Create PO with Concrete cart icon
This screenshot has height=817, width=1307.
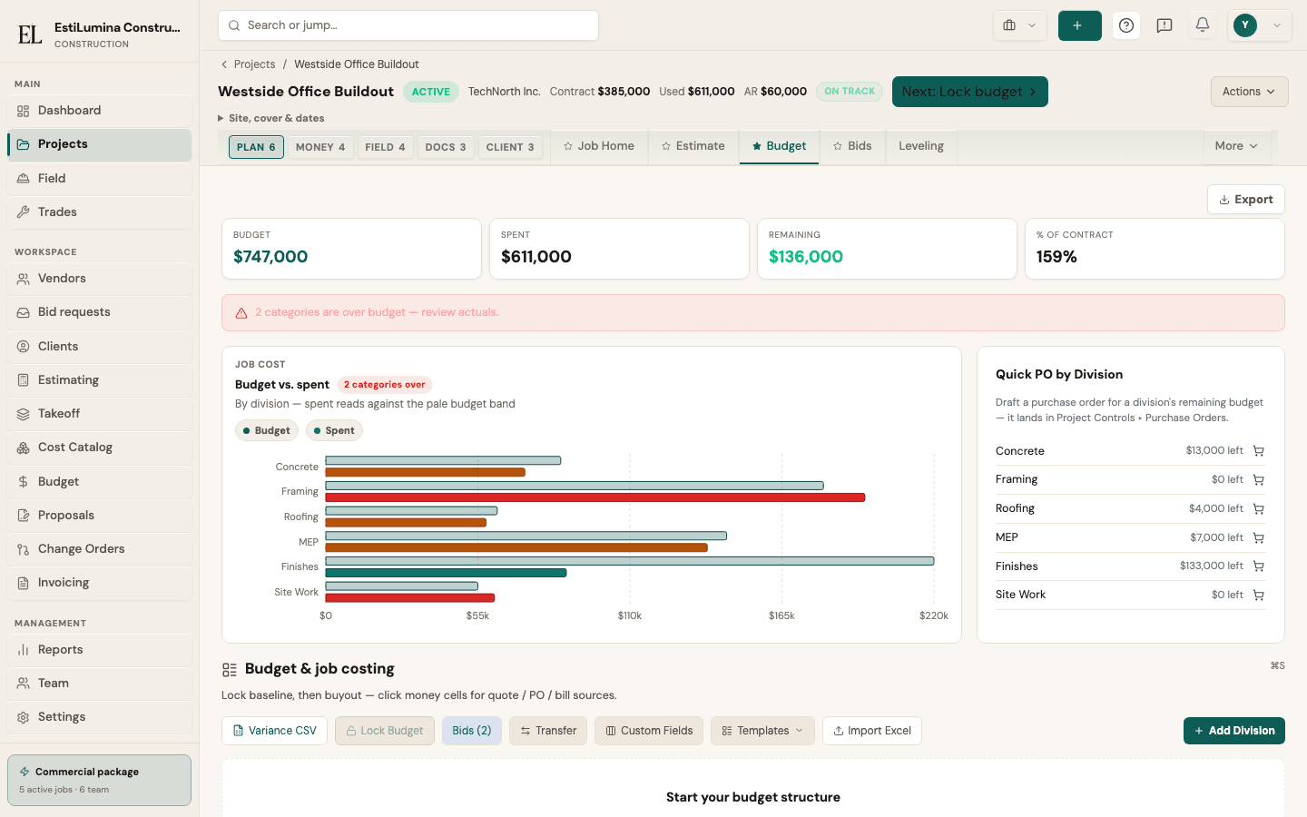click(1258, 451)
